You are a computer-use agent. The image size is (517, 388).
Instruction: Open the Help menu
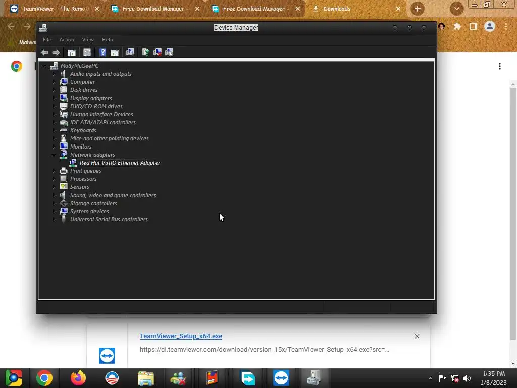click(x=108, y=39)
